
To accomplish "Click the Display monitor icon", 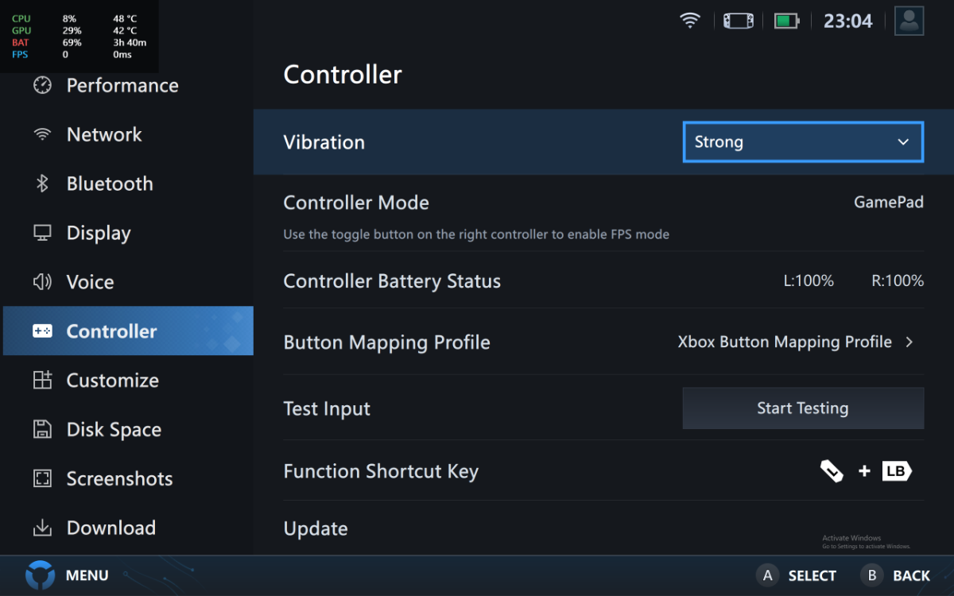I will coord(42,233).
